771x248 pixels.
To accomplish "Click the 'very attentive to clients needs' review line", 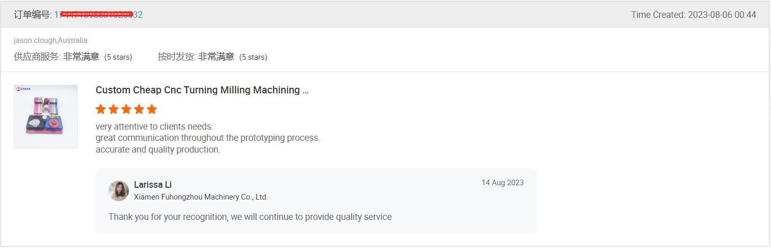I will [154, 127].
